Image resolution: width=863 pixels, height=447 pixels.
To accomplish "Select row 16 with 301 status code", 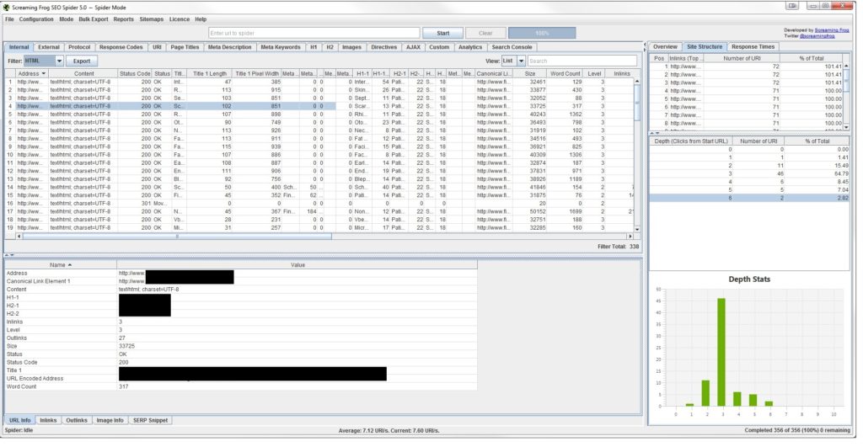I will pos(319,204).
